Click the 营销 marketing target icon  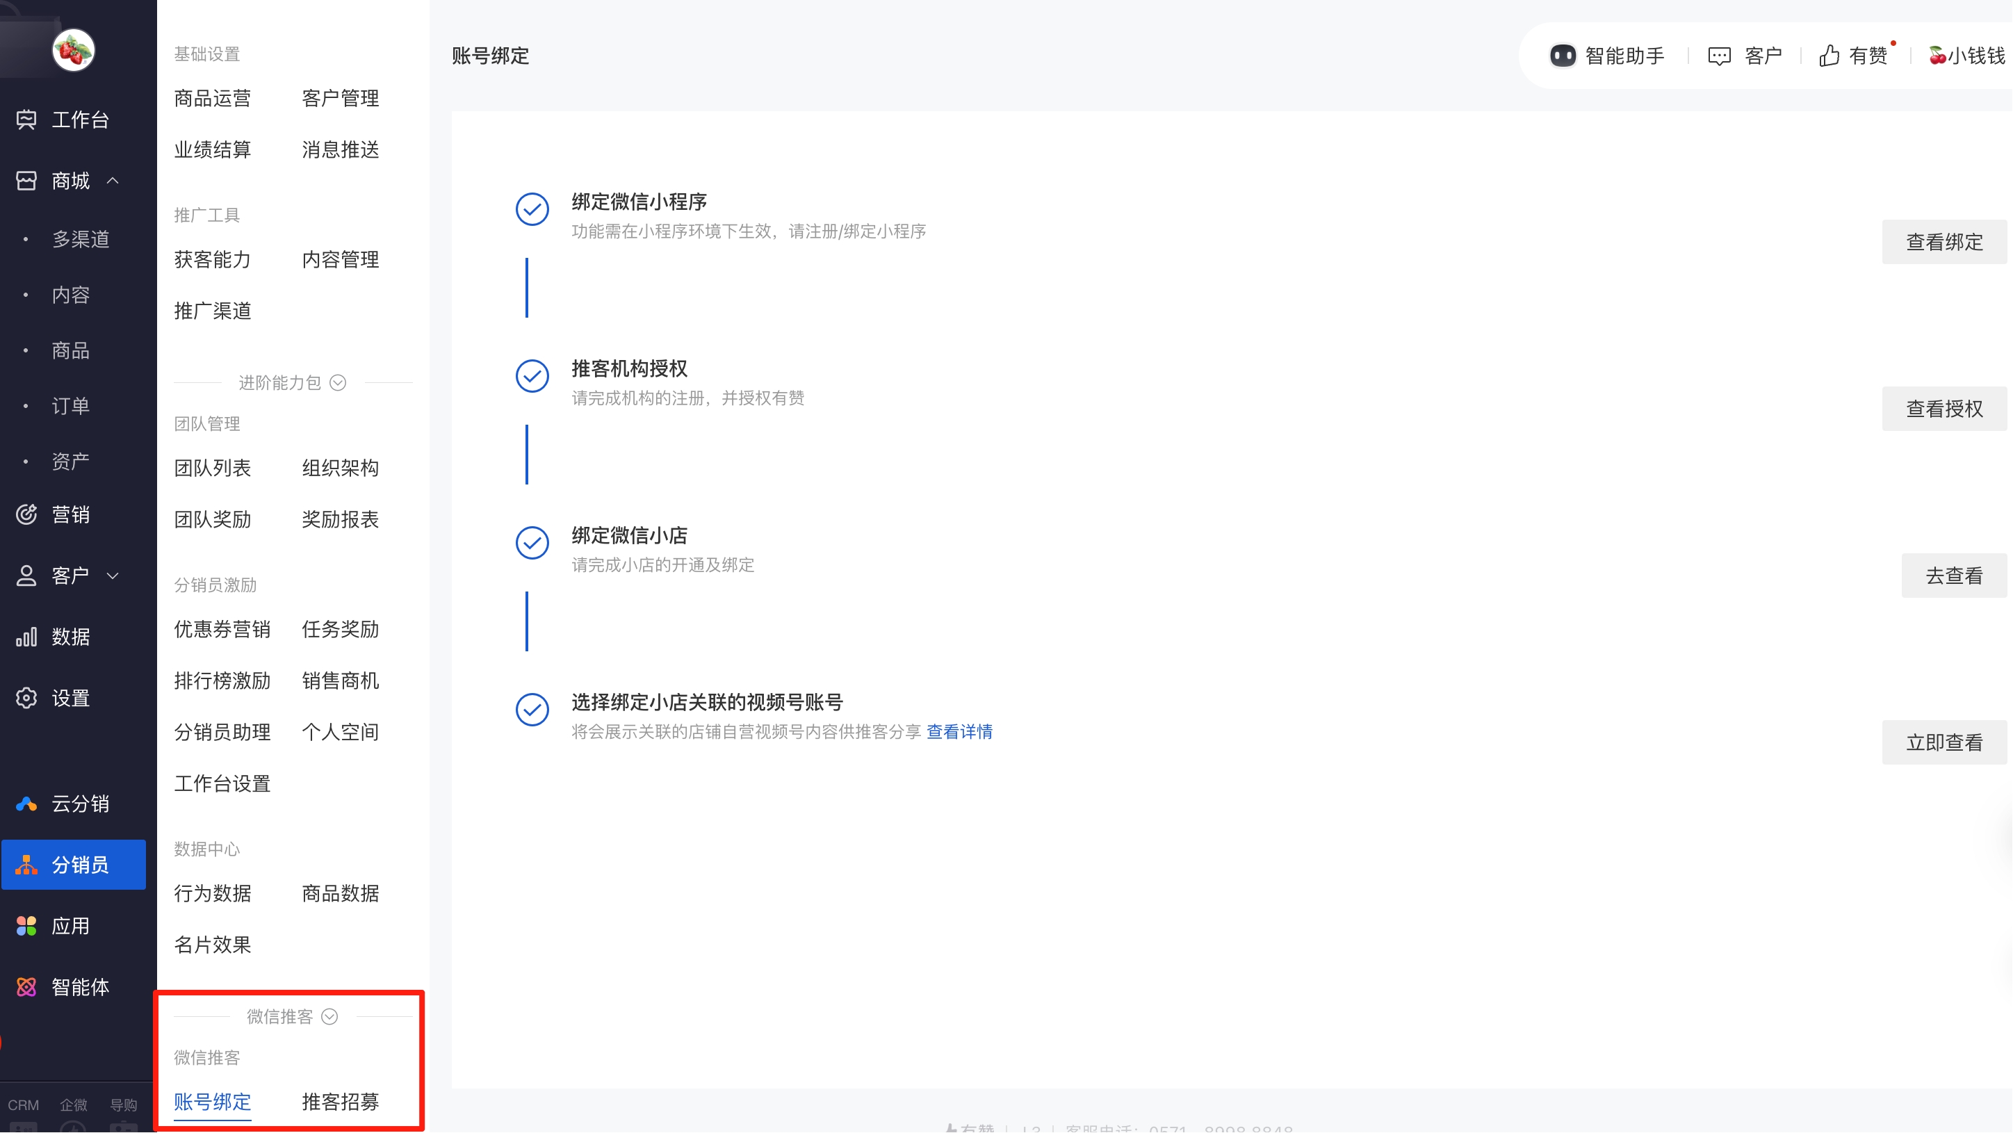point(26,515)
